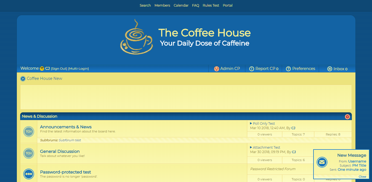Click the Multi-Login link
The width and height of the screenshot is (372, 182).
point(78,69)
